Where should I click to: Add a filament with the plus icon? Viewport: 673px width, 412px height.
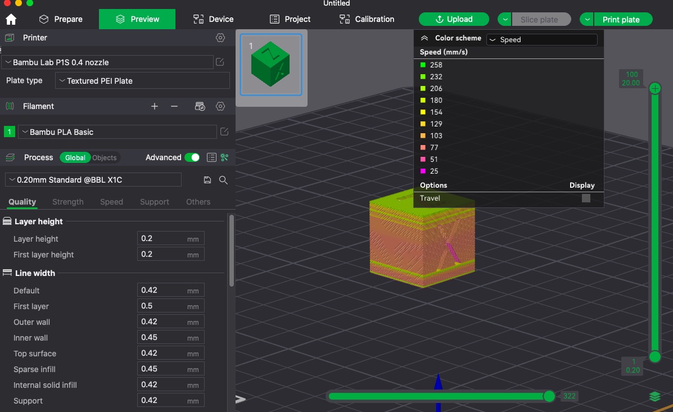(x=155, y=106)
